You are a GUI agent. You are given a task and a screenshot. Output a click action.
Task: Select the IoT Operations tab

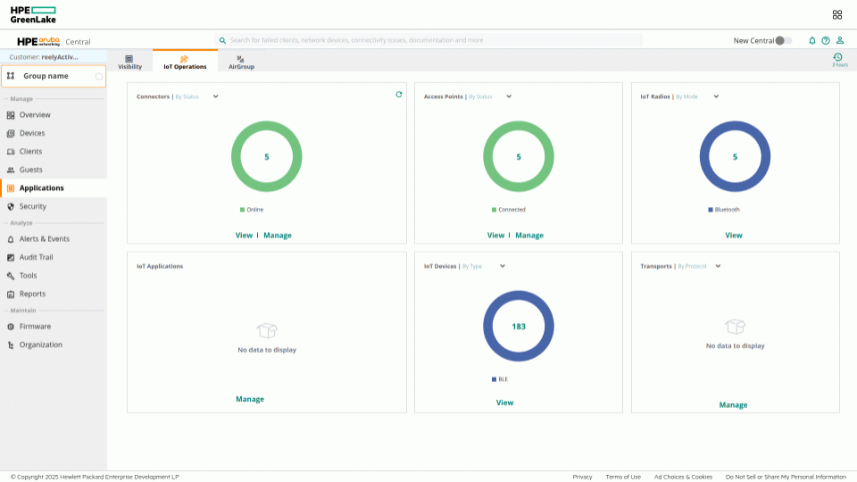click(185, 62)
